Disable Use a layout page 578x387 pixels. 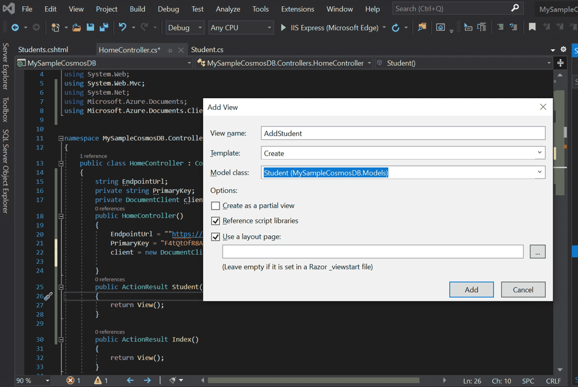(x=215, y=236)
